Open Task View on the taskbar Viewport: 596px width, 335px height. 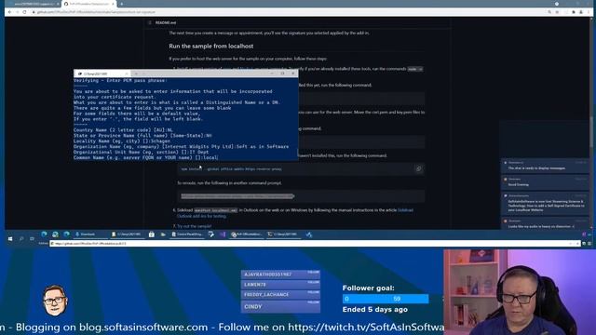[32, 238]
